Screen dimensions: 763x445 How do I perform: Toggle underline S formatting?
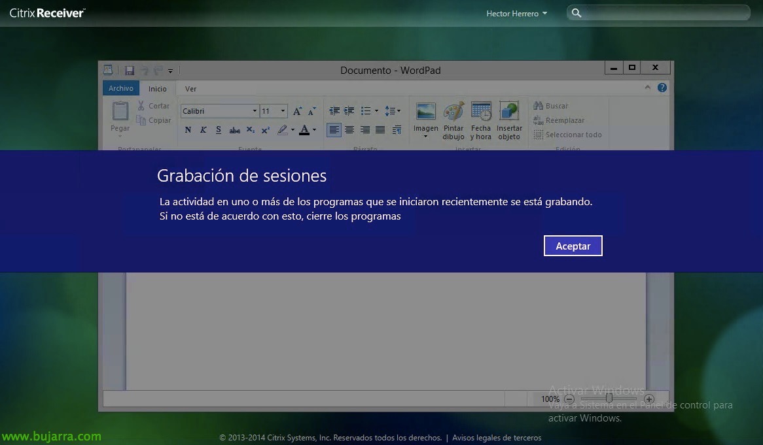[219, 130]
